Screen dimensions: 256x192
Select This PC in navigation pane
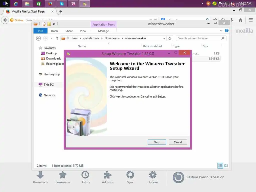[x=49, y=84]
